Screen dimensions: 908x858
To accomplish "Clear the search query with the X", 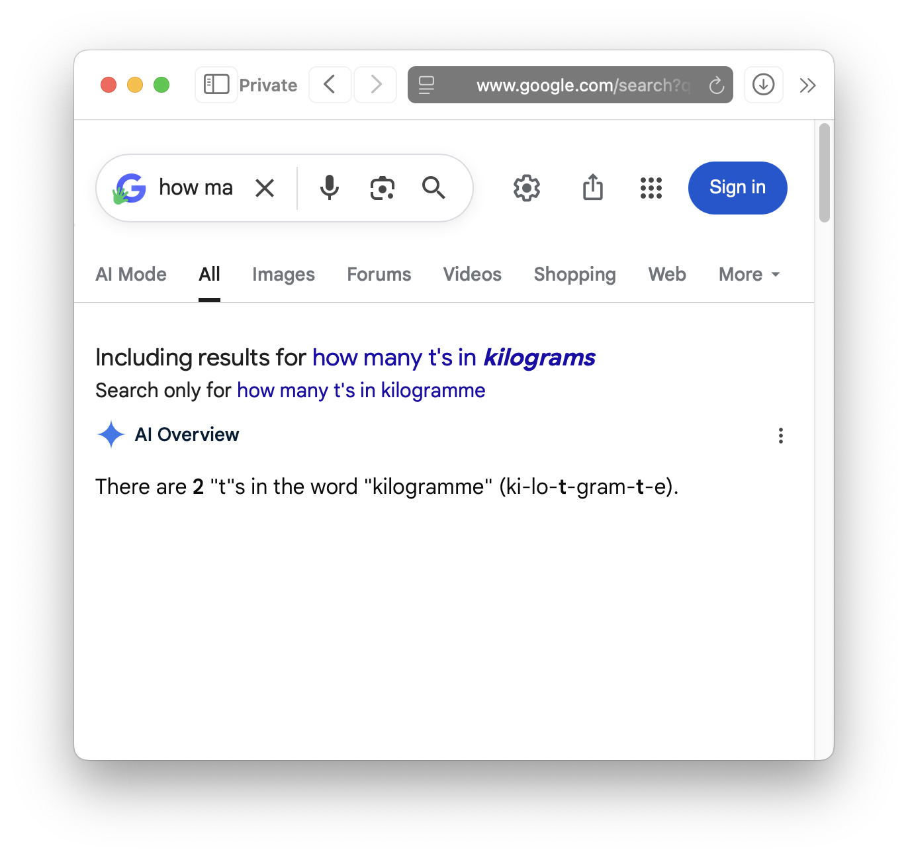I will pos(265,188).
